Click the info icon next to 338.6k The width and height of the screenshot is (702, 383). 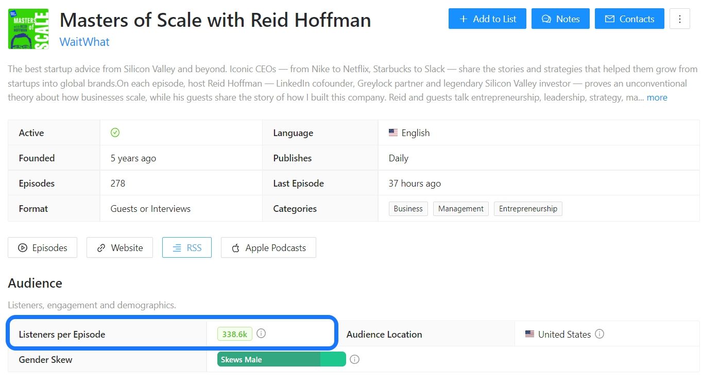(x=261, y=334)
